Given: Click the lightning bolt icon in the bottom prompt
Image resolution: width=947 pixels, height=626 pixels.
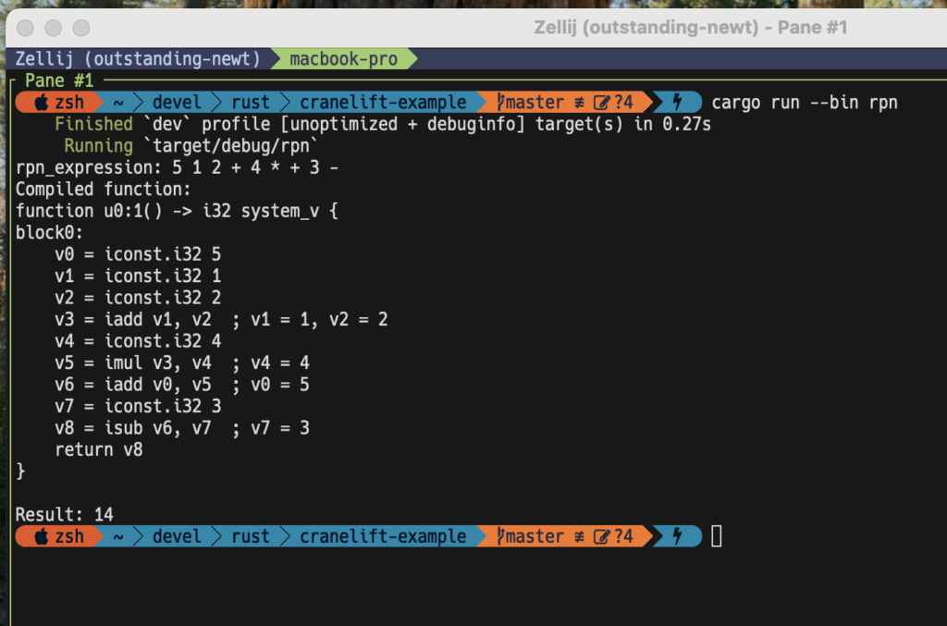Looking at the screenshot, I should tap(677, 535).
